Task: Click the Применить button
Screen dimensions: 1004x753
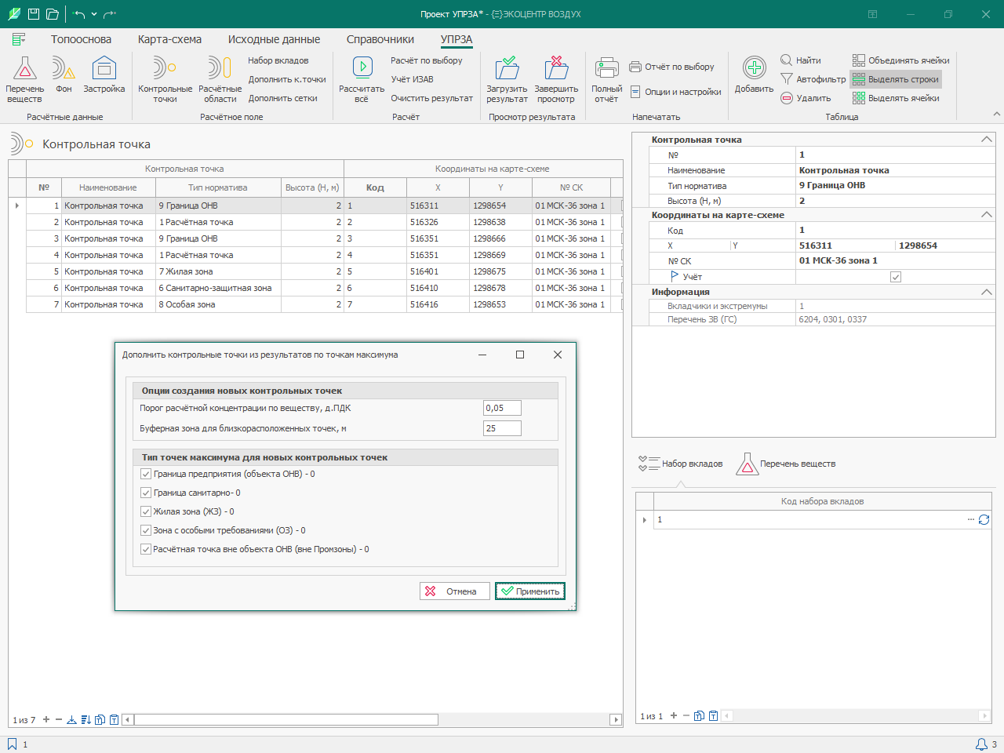Action: [530, 591]
